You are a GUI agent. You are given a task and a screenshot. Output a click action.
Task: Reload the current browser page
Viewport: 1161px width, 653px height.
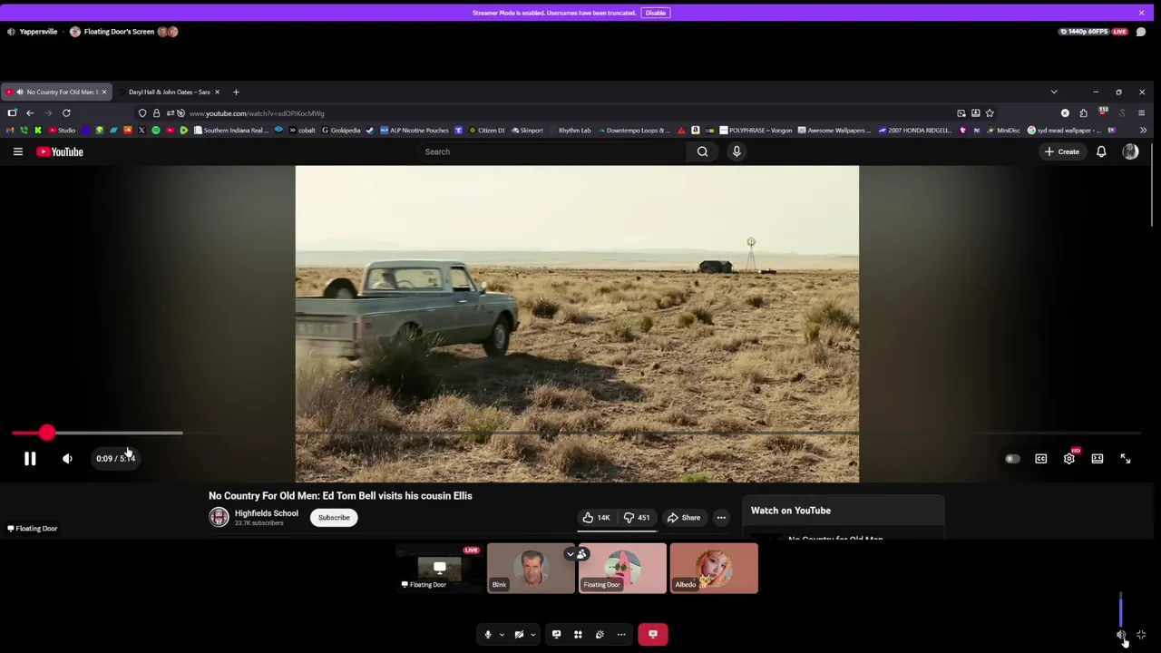click(66, 113)
